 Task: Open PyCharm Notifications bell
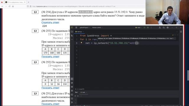tap(181, 32)
